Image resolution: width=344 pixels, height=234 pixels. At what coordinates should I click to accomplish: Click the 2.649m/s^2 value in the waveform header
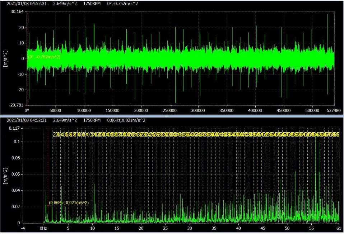click(65, 4)
